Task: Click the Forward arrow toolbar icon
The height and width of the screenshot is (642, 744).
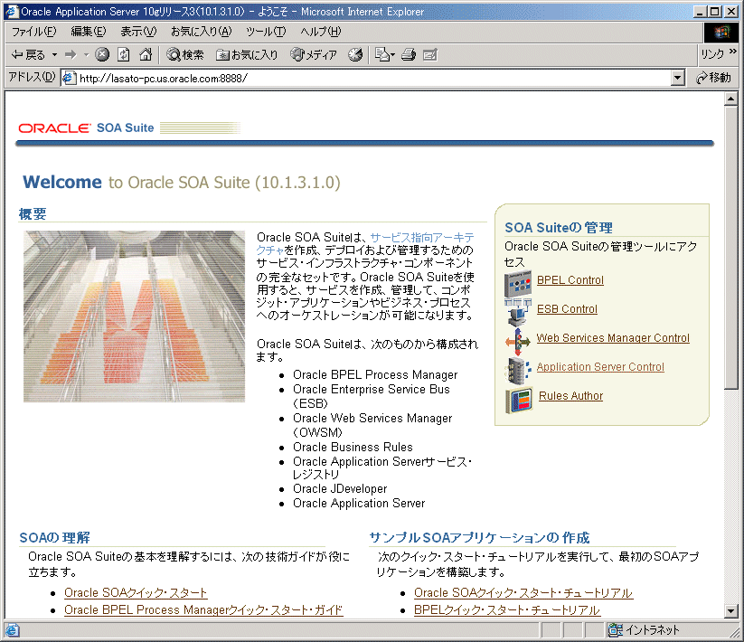Action: 71,55
